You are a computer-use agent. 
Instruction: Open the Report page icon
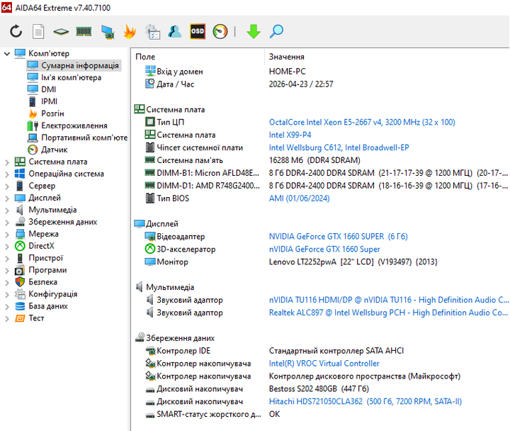pyautogui.click(x=38, y=32)
